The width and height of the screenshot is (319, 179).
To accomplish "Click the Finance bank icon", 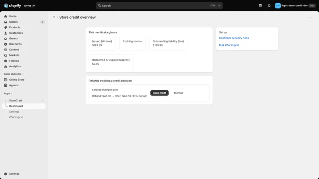I will (x=6, y=61).
